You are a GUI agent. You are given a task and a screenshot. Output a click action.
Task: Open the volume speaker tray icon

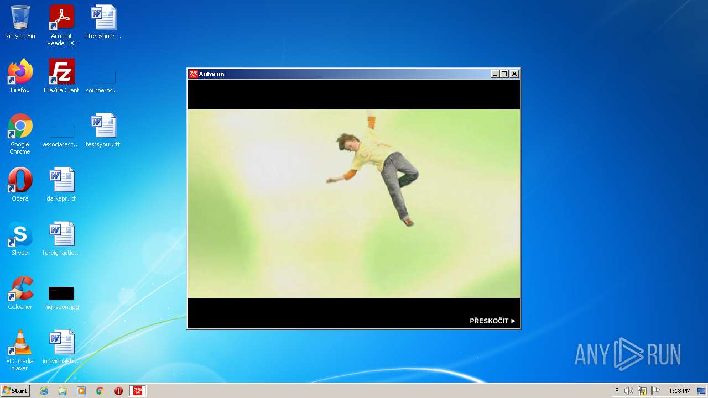tap(629, 391)
